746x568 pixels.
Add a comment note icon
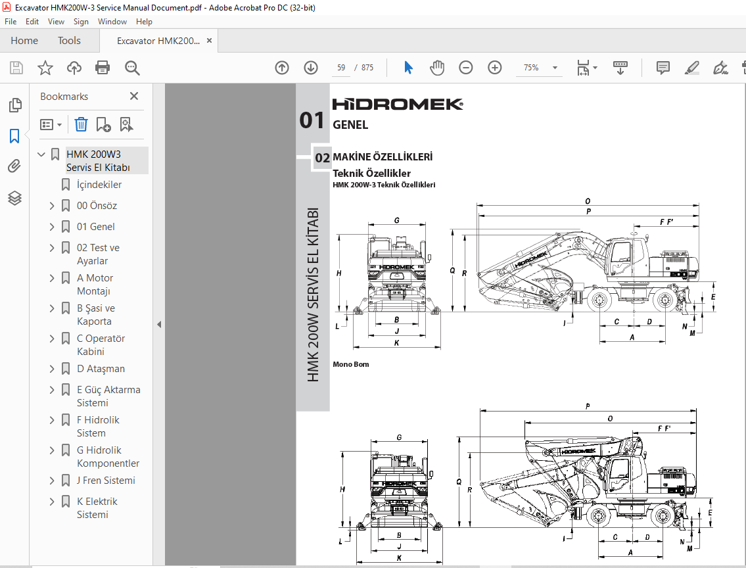pos(663,68)
